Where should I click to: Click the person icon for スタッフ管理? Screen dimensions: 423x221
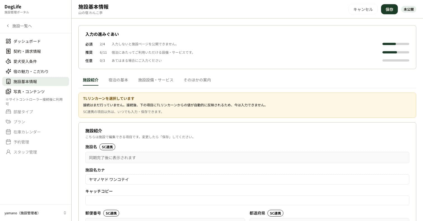click(x=8, y=152)
